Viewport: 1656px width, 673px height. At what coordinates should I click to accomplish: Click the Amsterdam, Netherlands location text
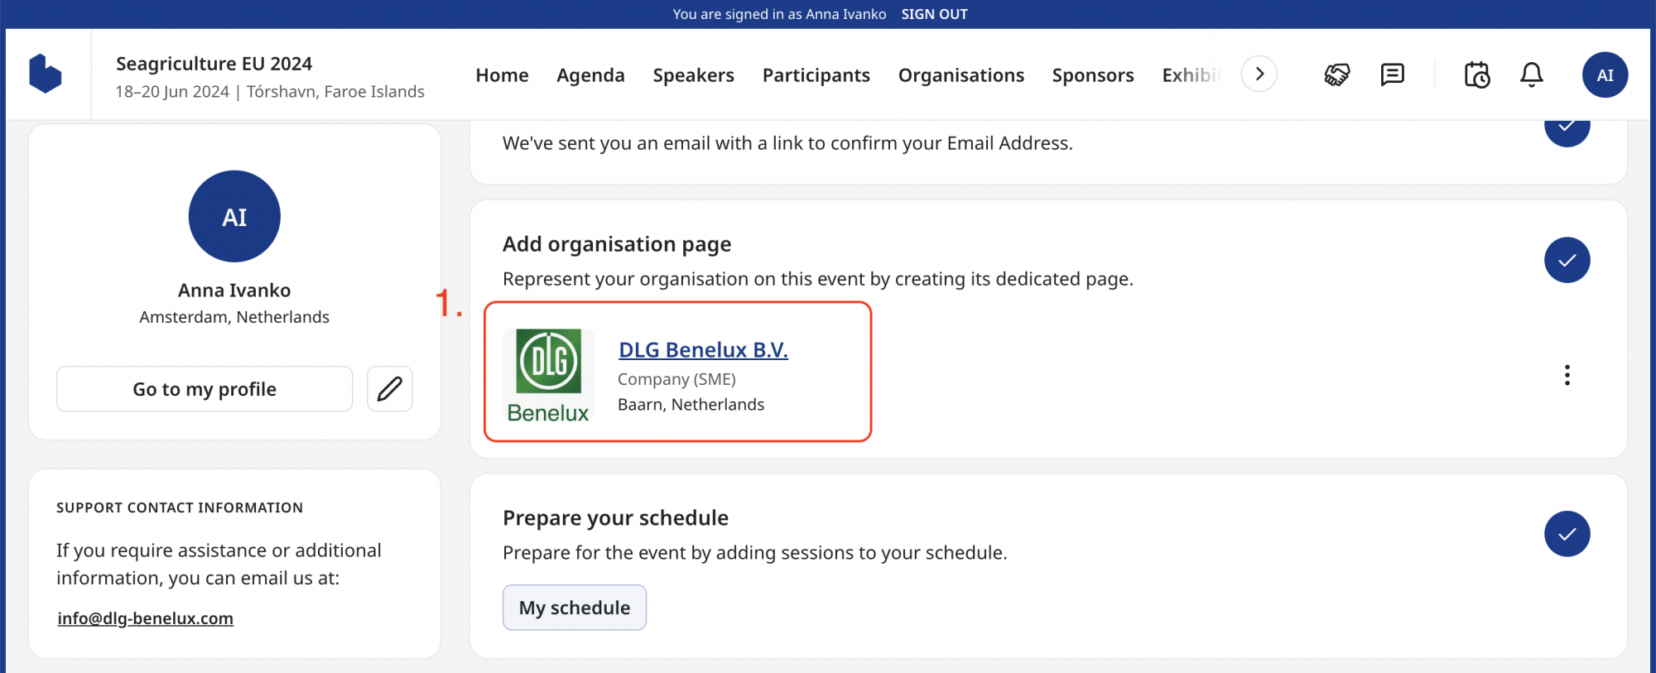tap(234, 317)
